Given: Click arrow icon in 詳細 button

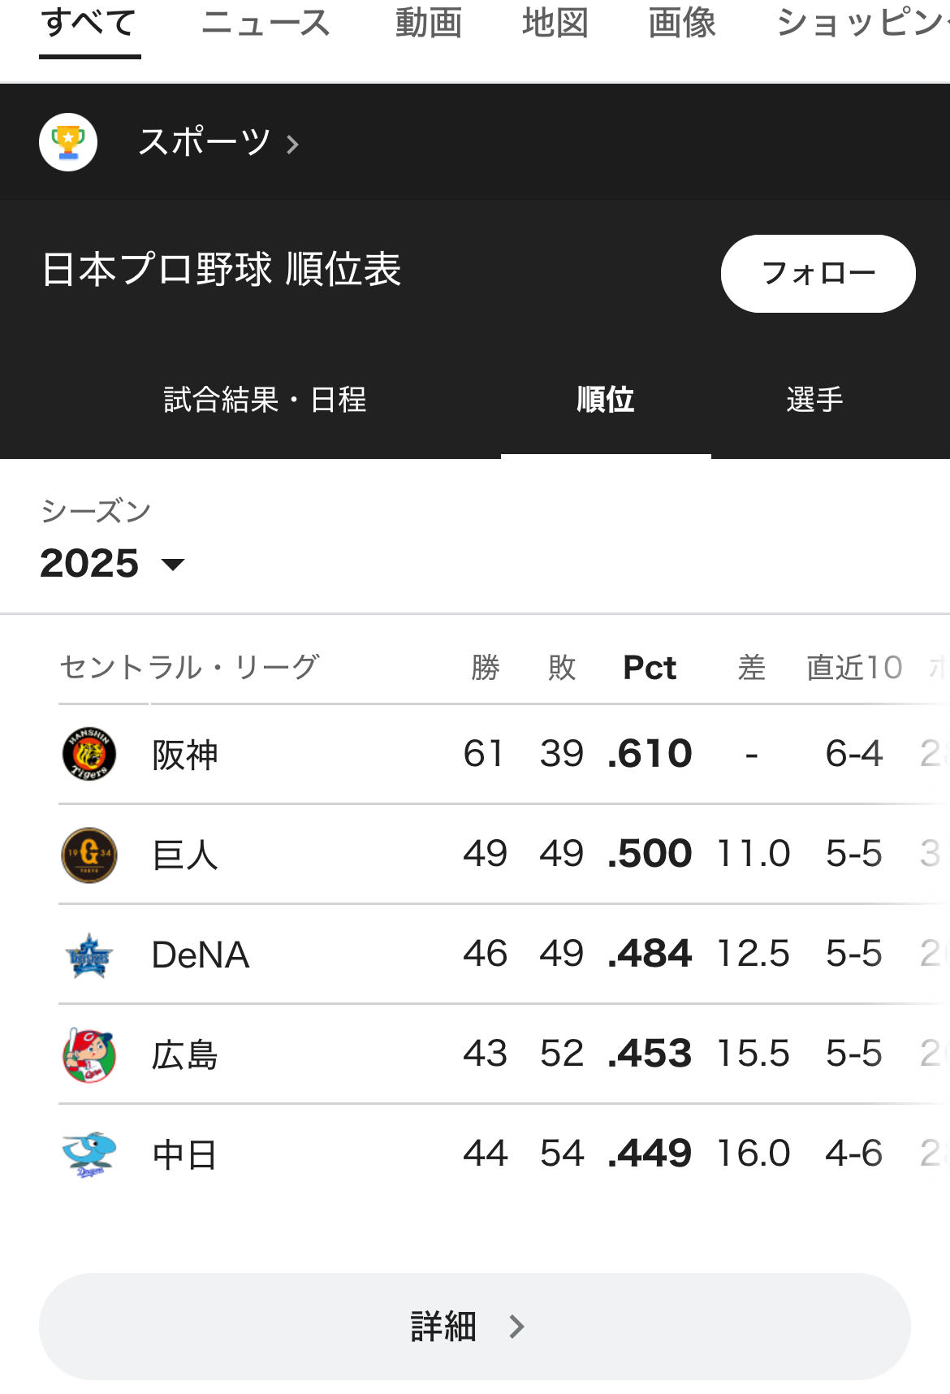Looking at the screenshot, I should click(516, 1327).
